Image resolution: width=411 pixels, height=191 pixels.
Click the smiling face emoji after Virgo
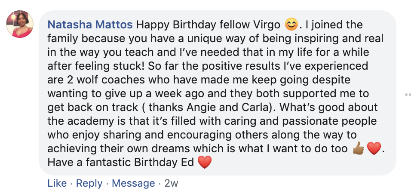(292, 25)
